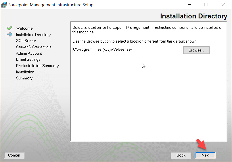232x162 pixels.
Task: Focus the installation path input field
Action: pos(127,50)
